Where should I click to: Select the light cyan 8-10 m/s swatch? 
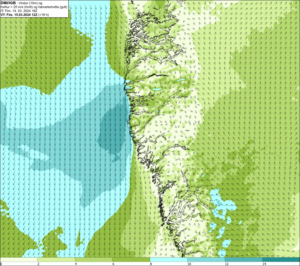169,259
